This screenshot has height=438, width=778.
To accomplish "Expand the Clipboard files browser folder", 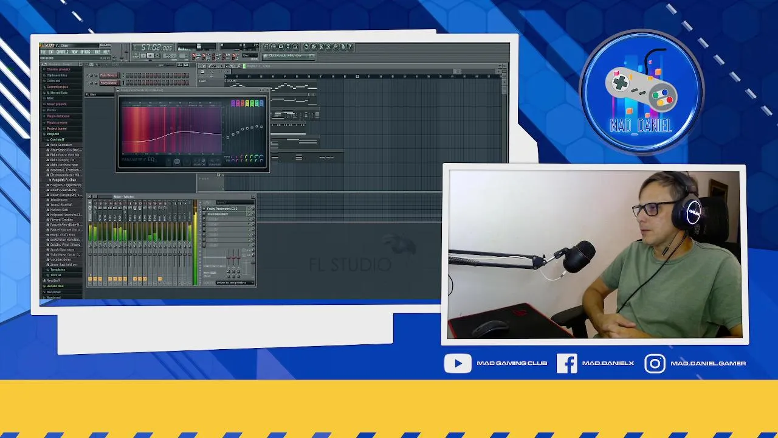I will pos(57,75).
